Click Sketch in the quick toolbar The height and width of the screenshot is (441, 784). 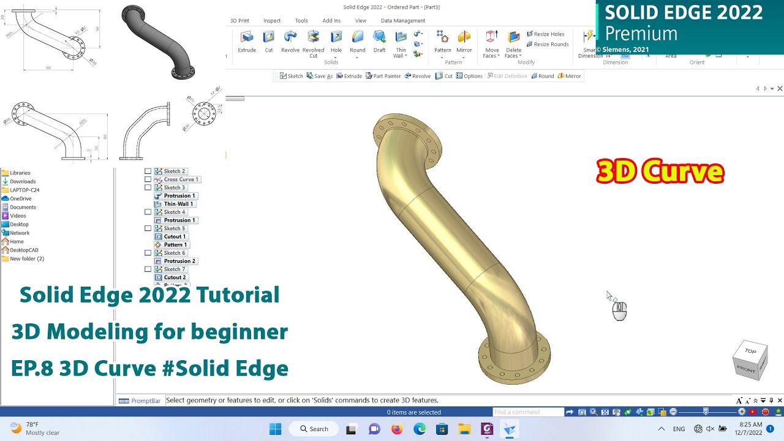291,76
